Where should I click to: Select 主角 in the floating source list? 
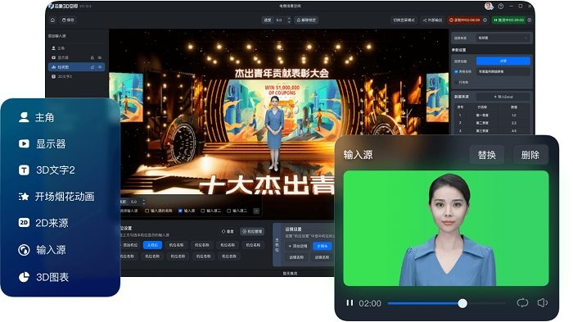click(x=36, y=117)
